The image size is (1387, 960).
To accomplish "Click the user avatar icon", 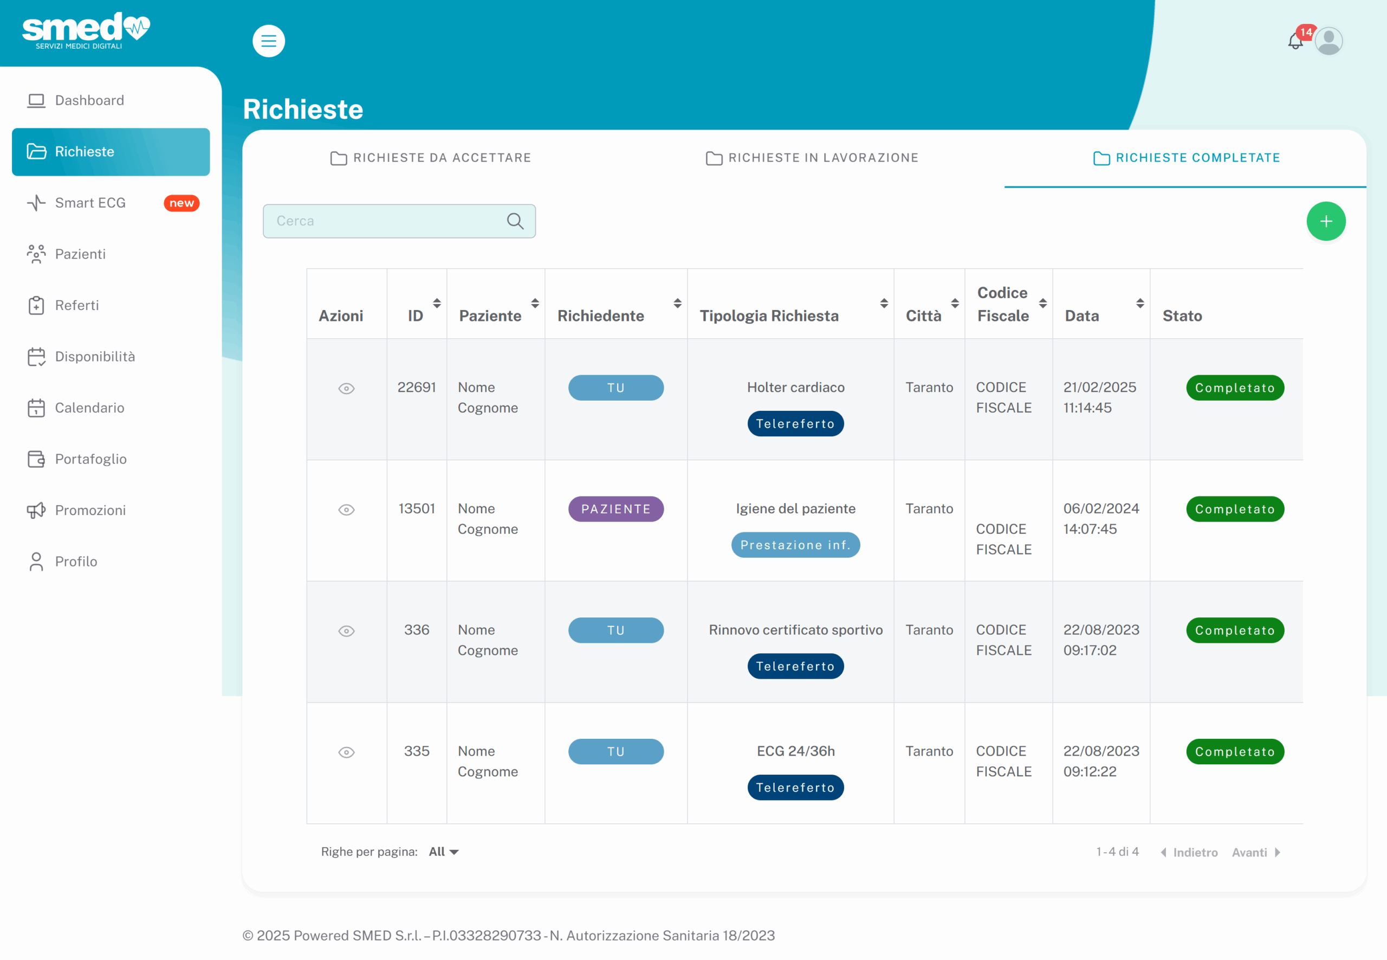I will coord(1328,41).
